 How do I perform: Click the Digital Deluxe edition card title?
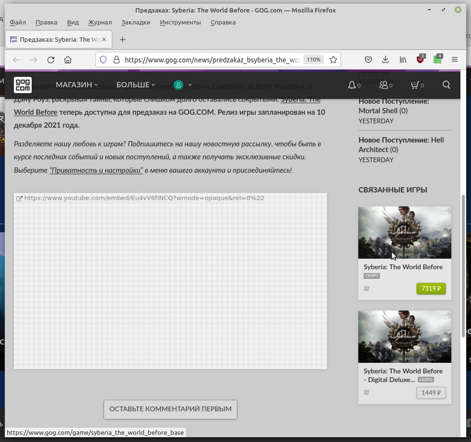click(403, 375)
